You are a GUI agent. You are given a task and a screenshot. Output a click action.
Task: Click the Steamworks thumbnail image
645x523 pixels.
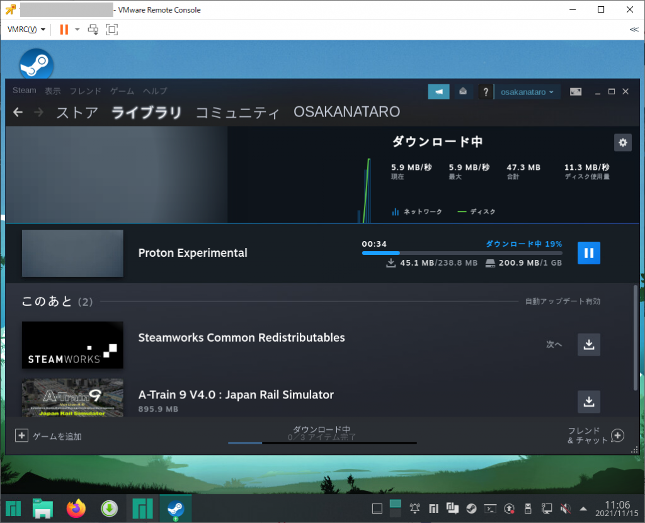point(72,345)
